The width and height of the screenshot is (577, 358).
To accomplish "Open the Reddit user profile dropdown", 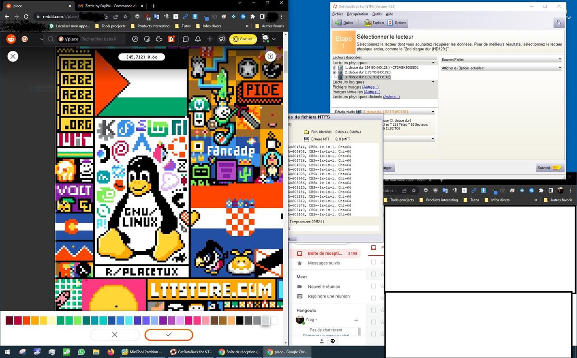I will click(x=269, y=39).
